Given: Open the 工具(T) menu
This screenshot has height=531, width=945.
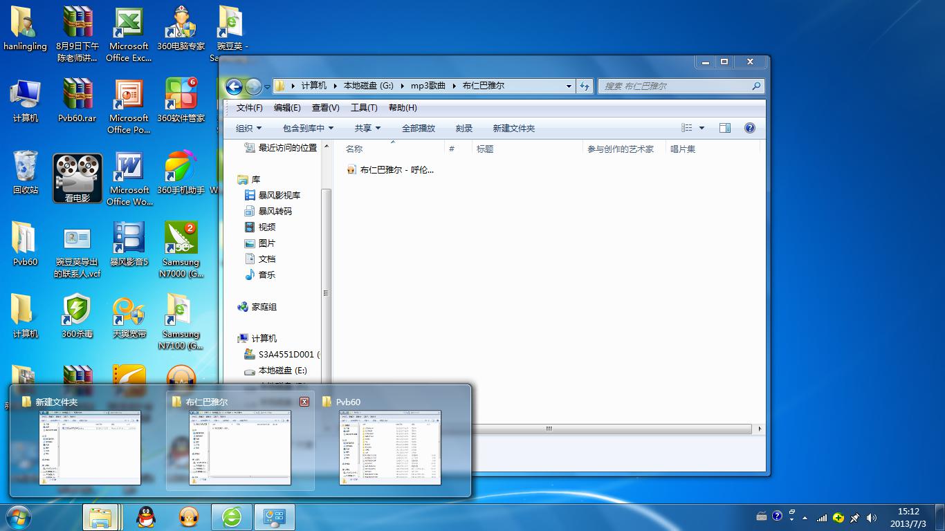Looking at the screenshot, I should (363, 108).
